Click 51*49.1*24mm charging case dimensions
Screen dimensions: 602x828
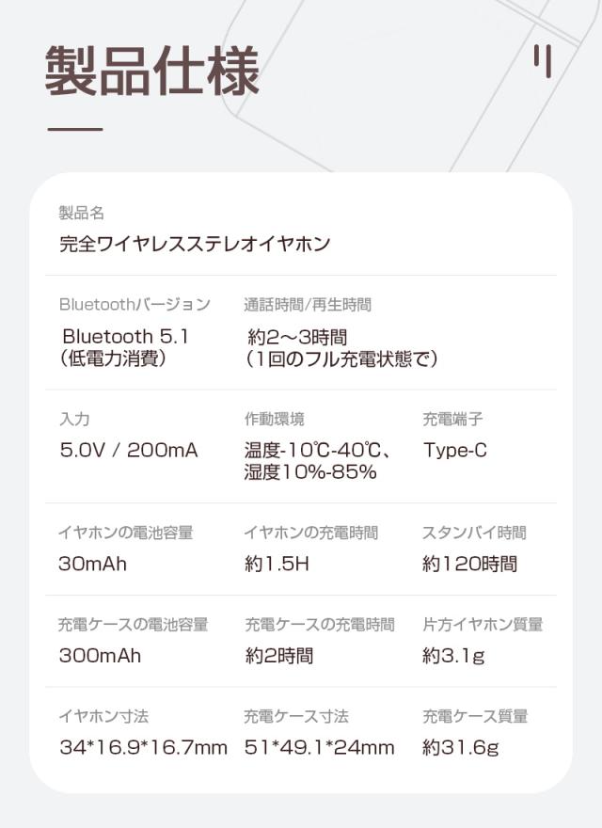pyautogui.click(x=319, y=748)
